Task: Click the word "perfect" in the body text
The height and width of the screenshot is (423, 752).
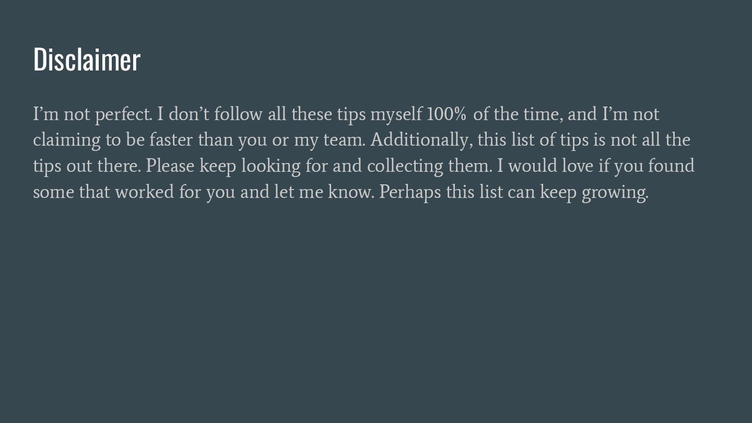Action: [123, 114]
